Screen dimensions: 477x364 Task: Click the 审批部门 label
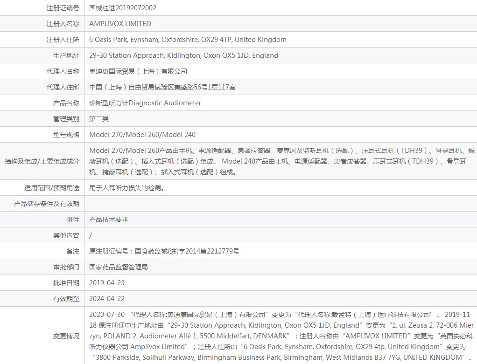click(66, 267)
